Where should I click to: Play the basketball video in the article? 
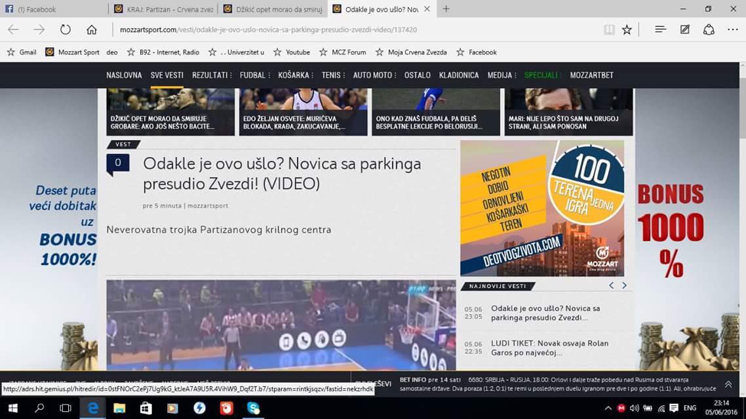281,325
